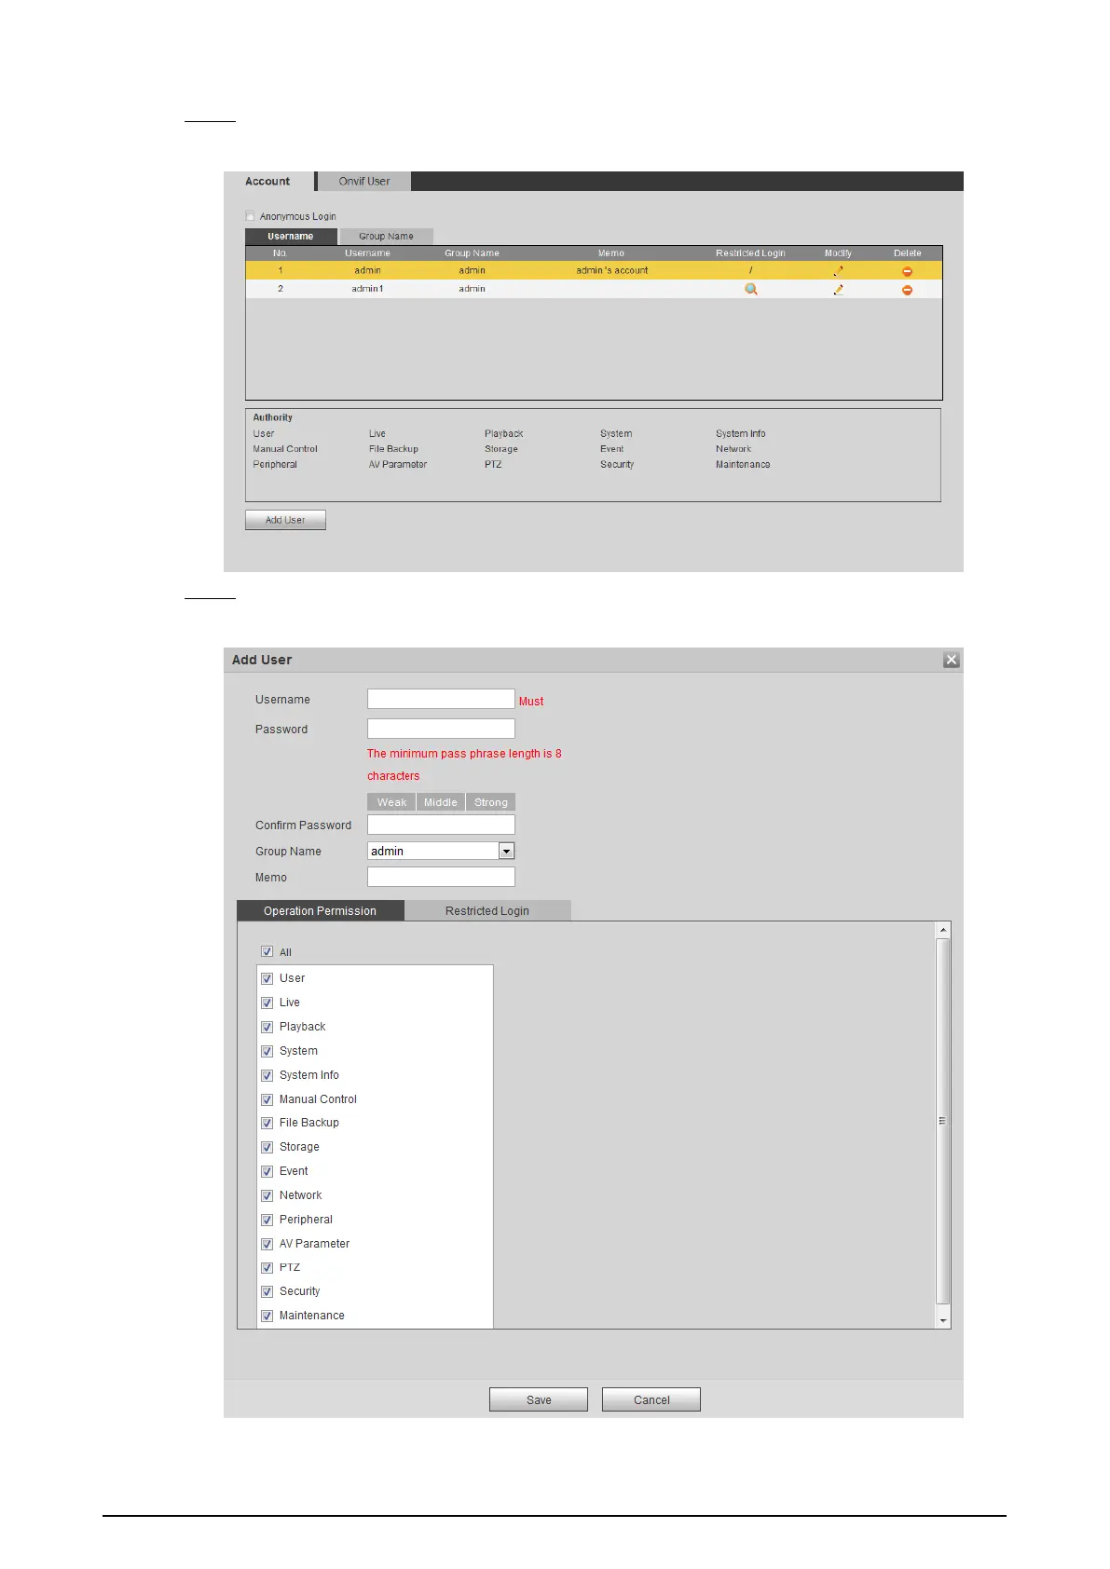
Task: Click the modify pencil icon for admin1
Action: (838, 290)
